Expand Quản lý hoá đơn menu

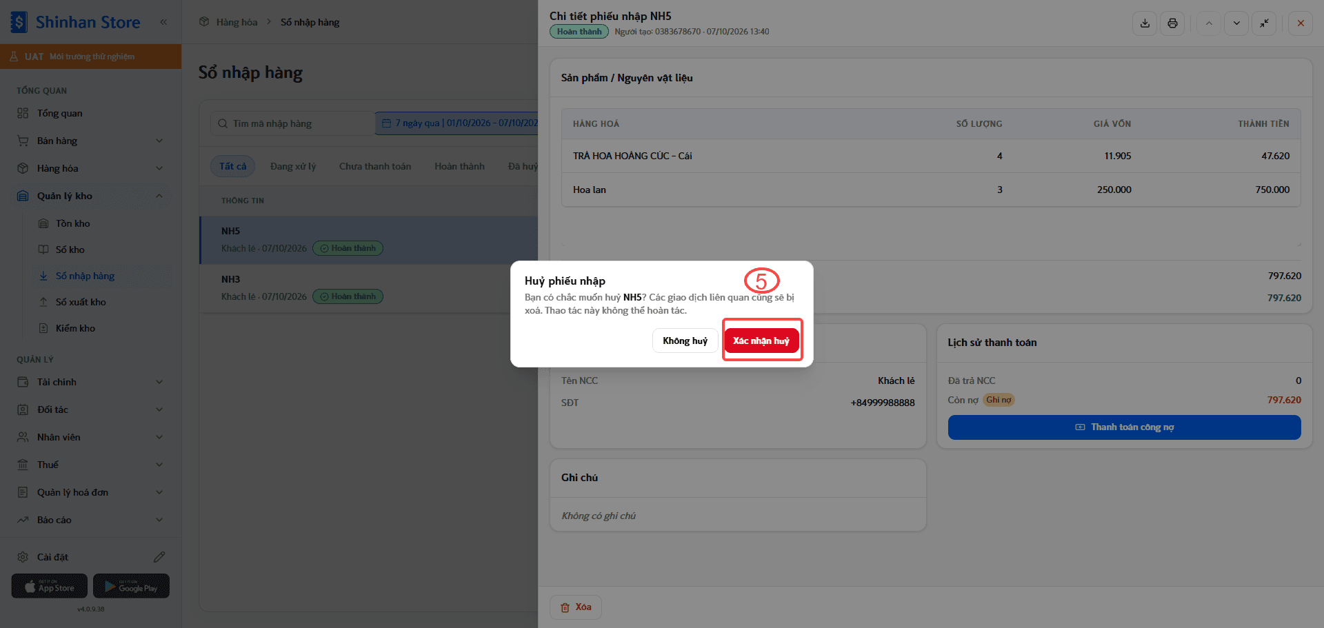click(x=90, y=492)
